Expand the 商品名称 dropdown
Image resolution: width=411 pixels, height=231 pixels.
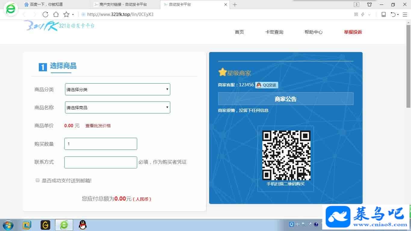(117, 107)
